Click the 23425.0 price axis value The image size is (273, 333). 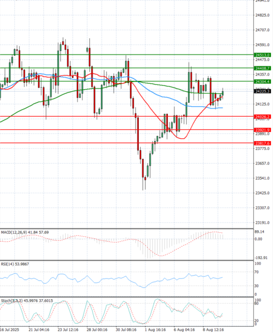coord(263,193)
